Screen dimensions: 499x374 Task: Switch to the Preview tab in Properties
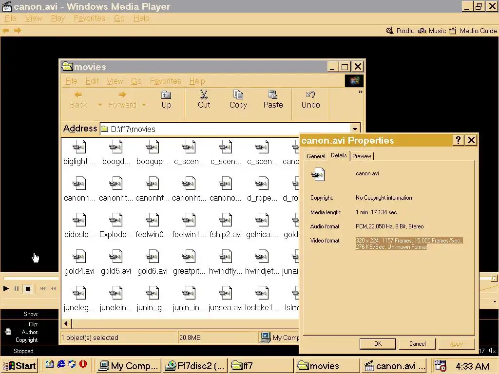(362, 156)
